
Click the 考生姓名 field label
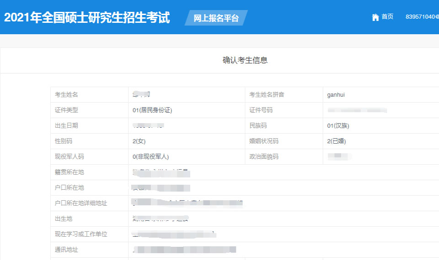tap(66, 95)
